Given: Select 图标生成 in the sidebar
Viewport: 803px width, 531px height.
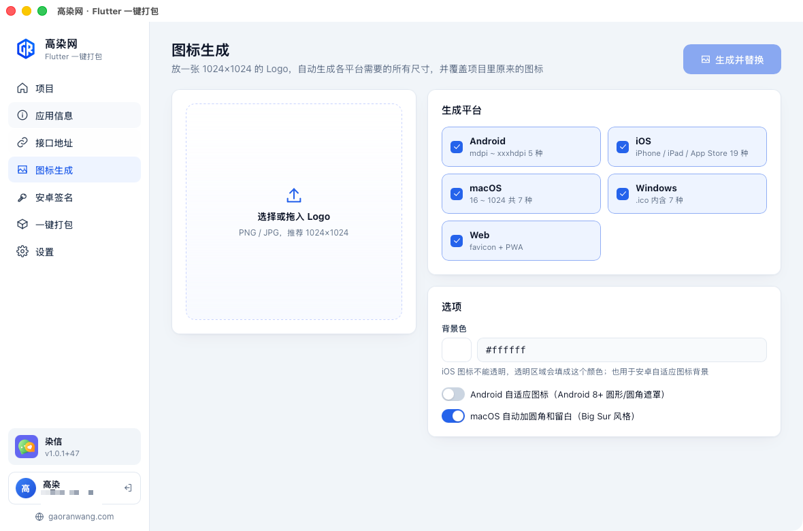Looking at the screenshot, I should coord(74,170).
